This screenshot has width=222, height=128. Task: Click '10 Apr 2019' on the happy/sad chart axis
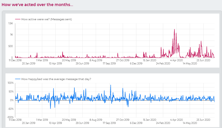tap(55, 123)
